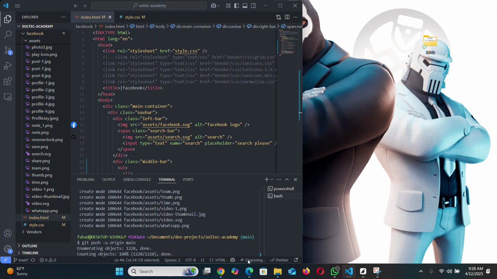This screenshot has height=279, width=497.
Task: Open the PROBLEMS panel tab
Action: (x=86, y=179)
